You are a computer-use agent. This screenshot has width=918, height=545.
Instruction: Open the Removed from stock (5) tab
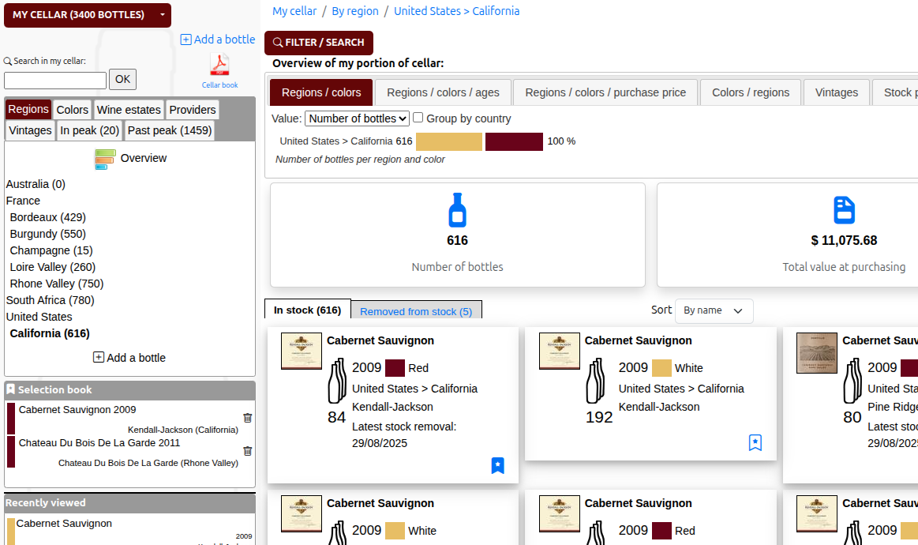point(416,311)
